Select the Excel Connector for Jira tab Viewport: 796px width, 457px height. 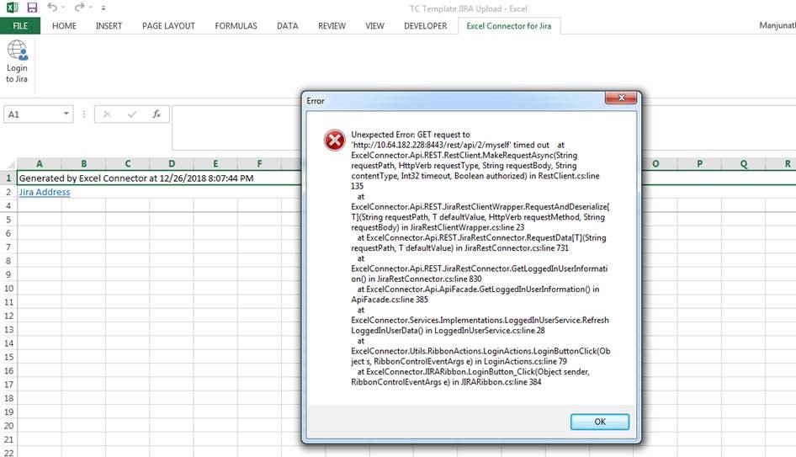tap(509, 26)
